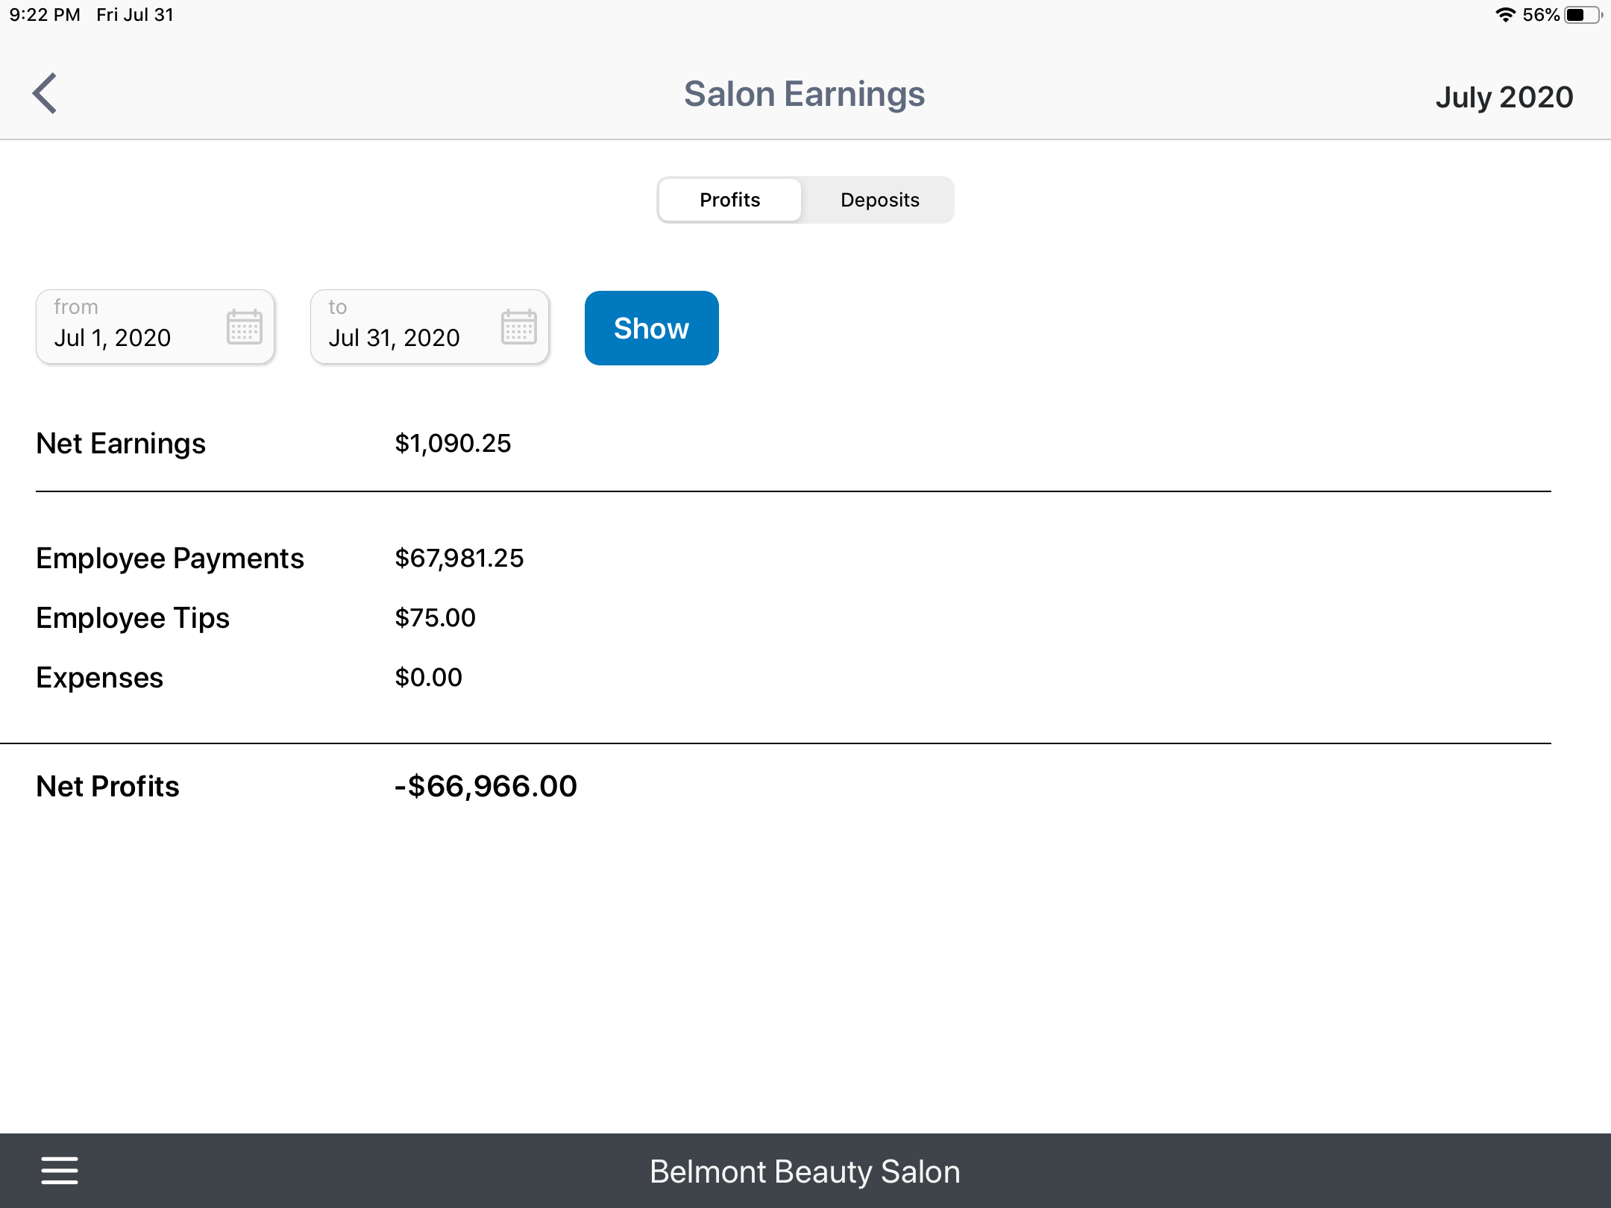Tap the Net Profits value -$66,966.00
Viewport: 1611px width, 1208px height.
[486, 787]
